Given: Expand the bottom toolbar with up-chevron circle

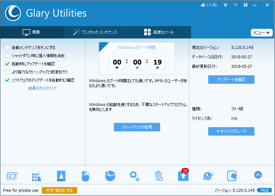Looking at the screenshot, I should pyautogui.click(x=258, y=175).
